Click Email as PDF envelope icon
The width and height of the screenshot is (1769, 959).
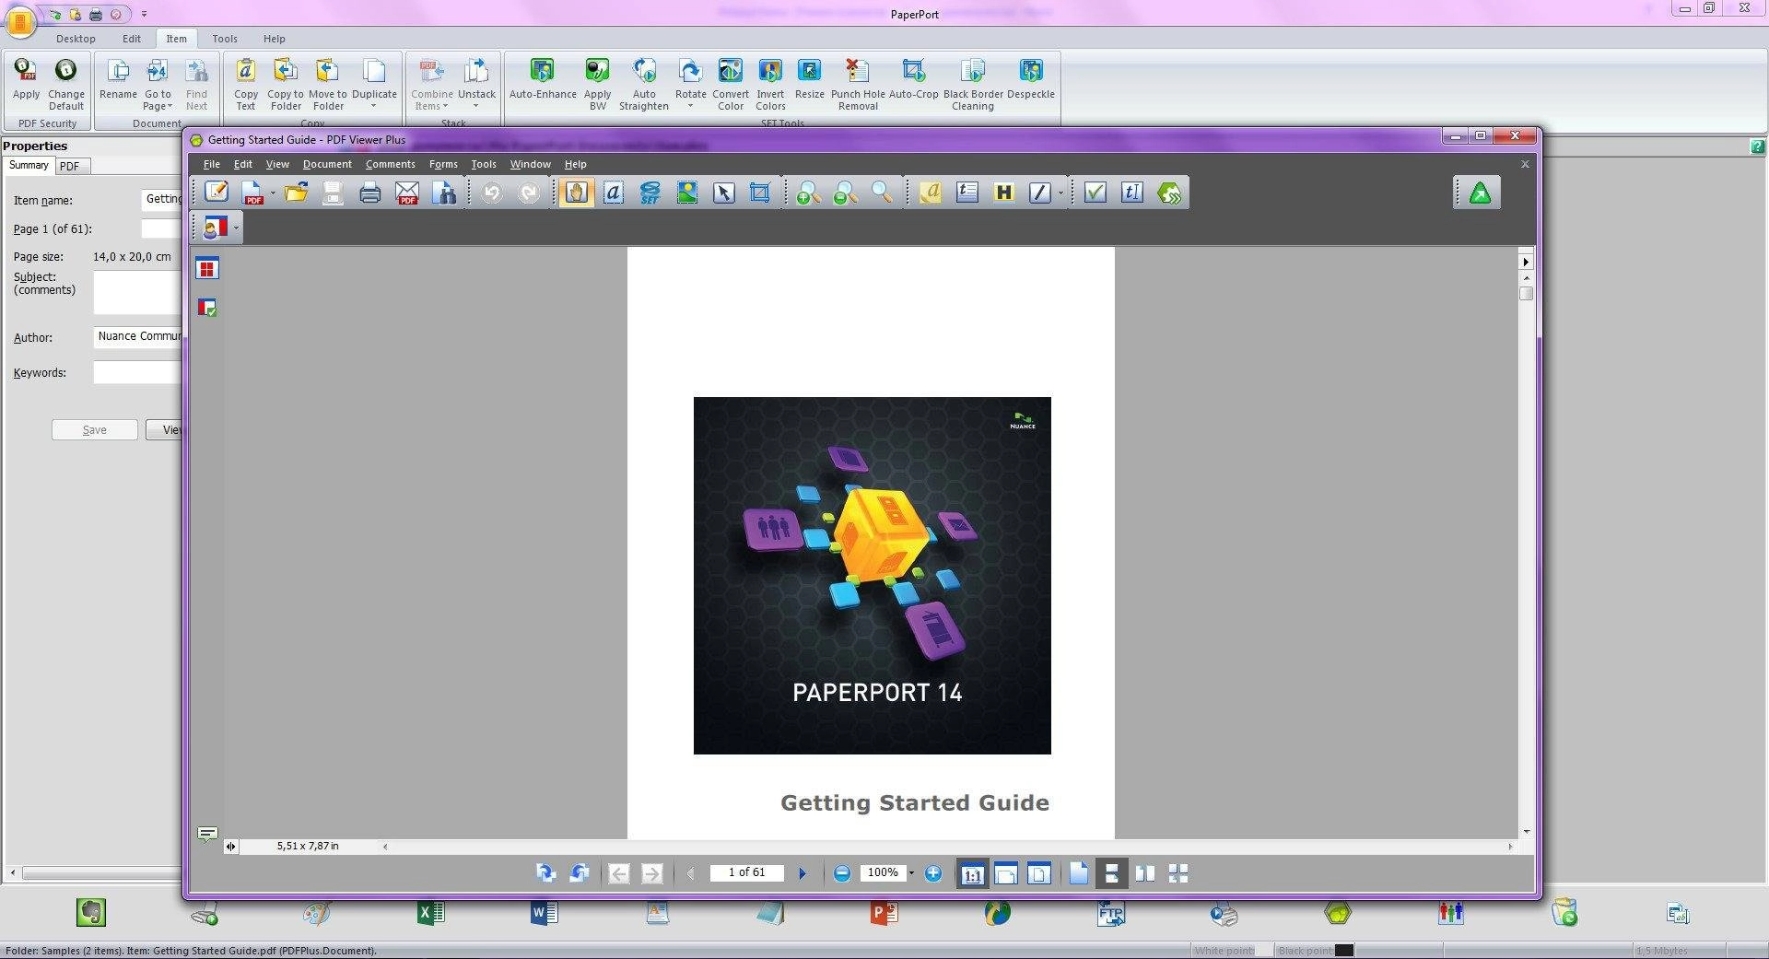(x=406, y=193)
